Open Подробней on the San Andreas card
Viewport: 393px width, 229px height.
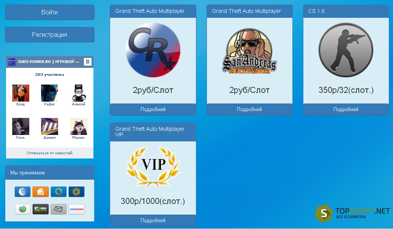[249, 109]
